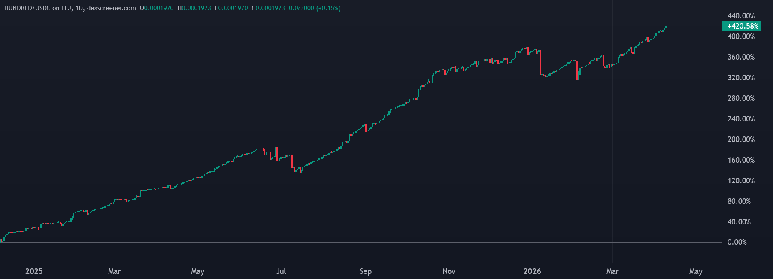Click the 440.00% price scale label
This screenshot has width=773, height=279.
[740, 16]
